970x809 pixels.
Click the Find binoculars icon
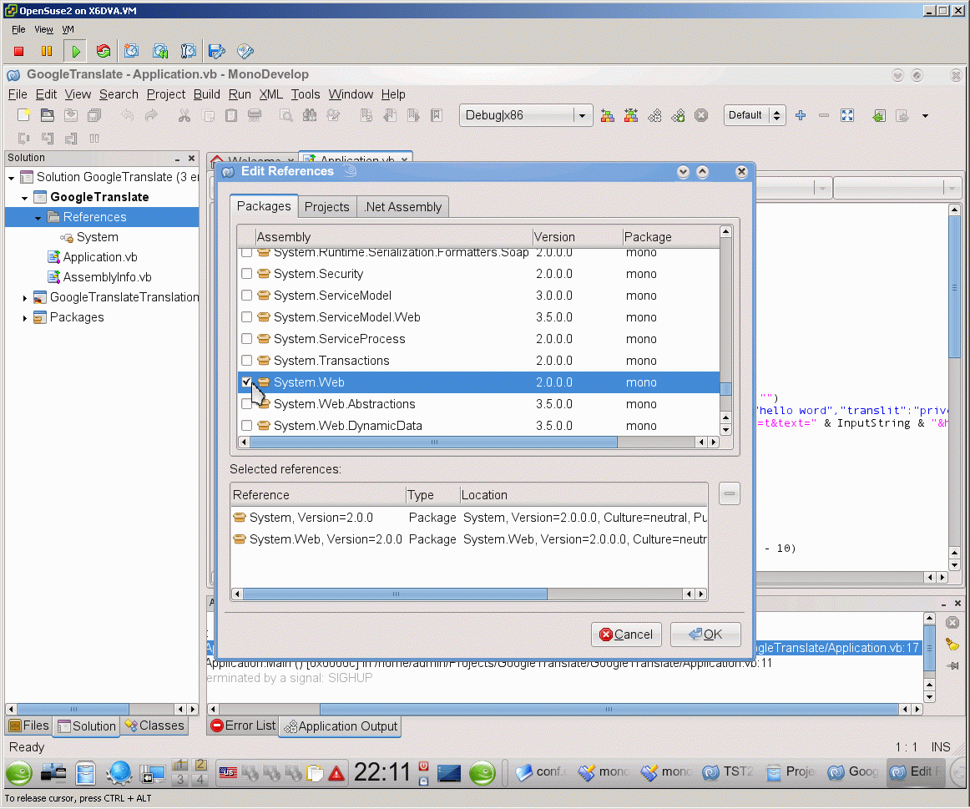310,115
